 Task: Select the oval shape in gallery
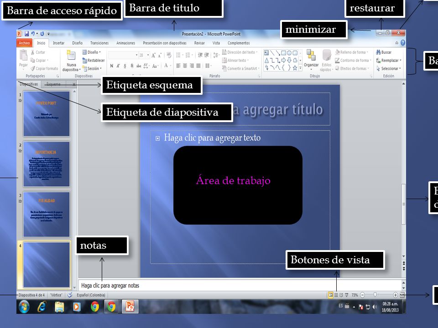(289, 53)
